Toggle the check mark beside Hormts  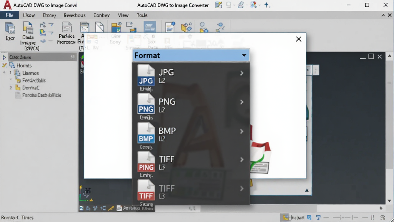pos(5,66)
